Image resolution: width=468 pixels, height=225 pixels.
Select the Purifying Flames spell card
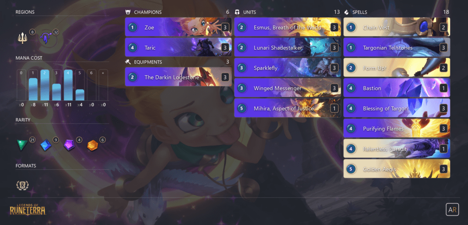397,128
